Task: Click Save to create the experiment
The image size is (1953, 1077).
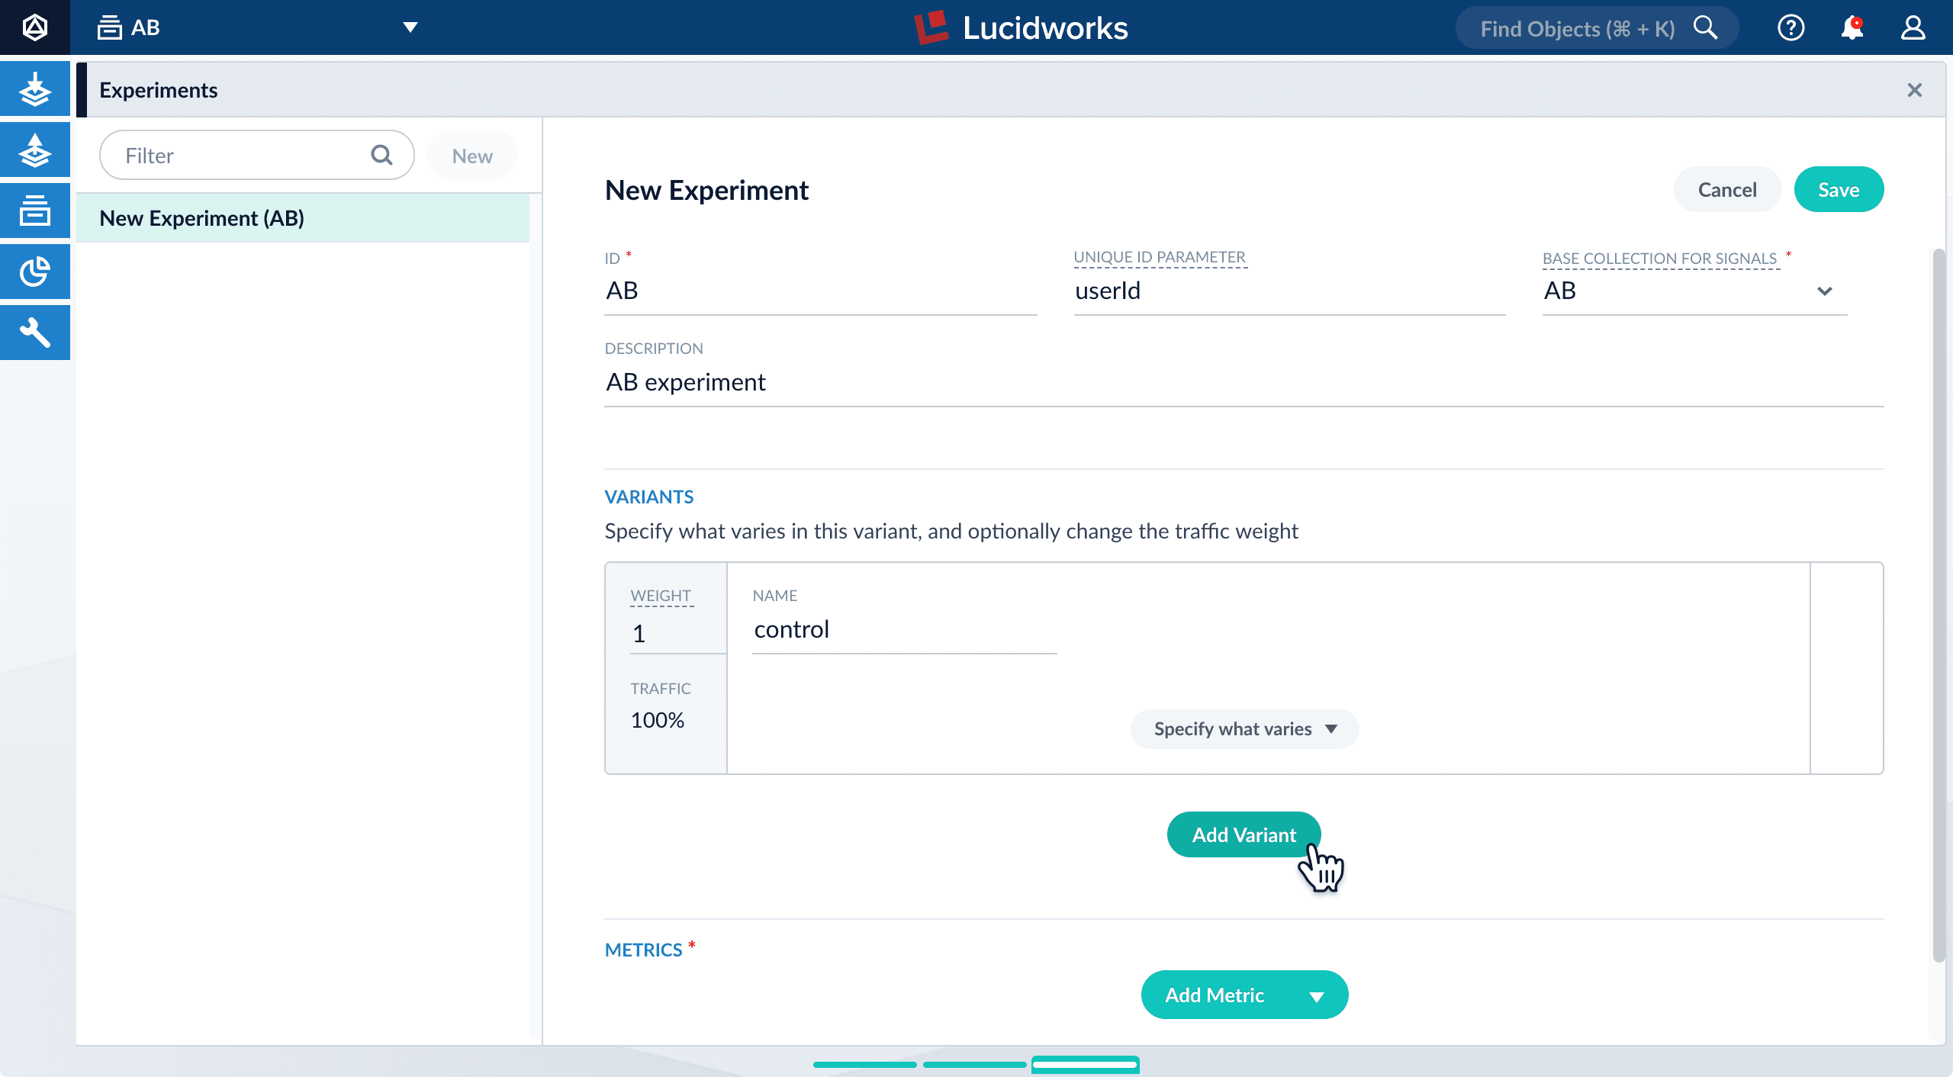Action: point(1840,188)
